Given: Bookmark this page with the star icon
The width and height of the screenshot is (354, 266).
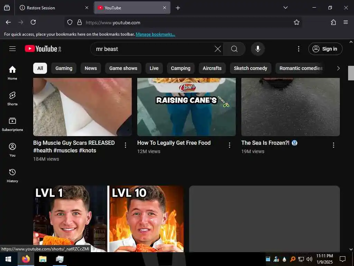Looking at the screenshot, I should point(296,22).
